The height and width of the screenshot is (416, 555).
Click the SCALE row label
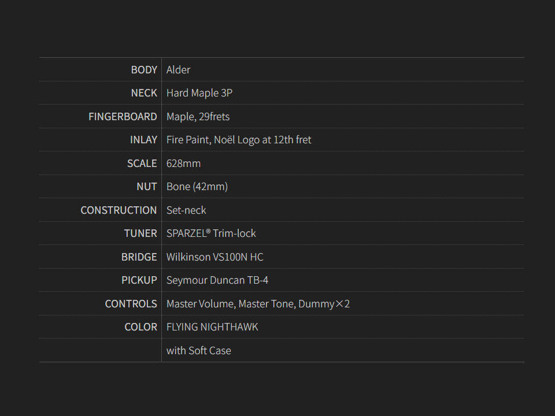(142, 164)
